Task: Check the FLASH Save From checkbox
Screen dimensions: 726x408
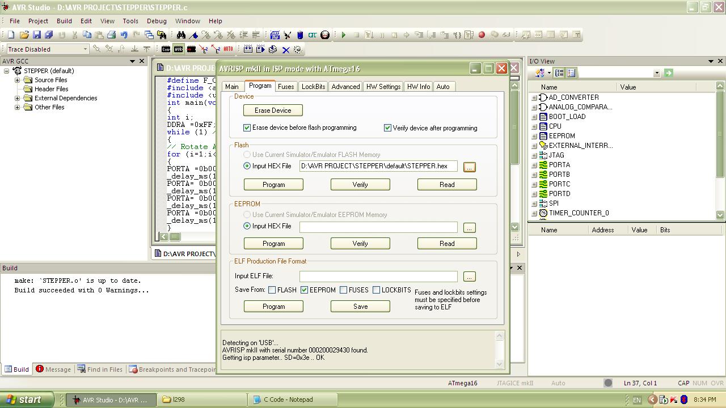Action: tap(272, 290)
